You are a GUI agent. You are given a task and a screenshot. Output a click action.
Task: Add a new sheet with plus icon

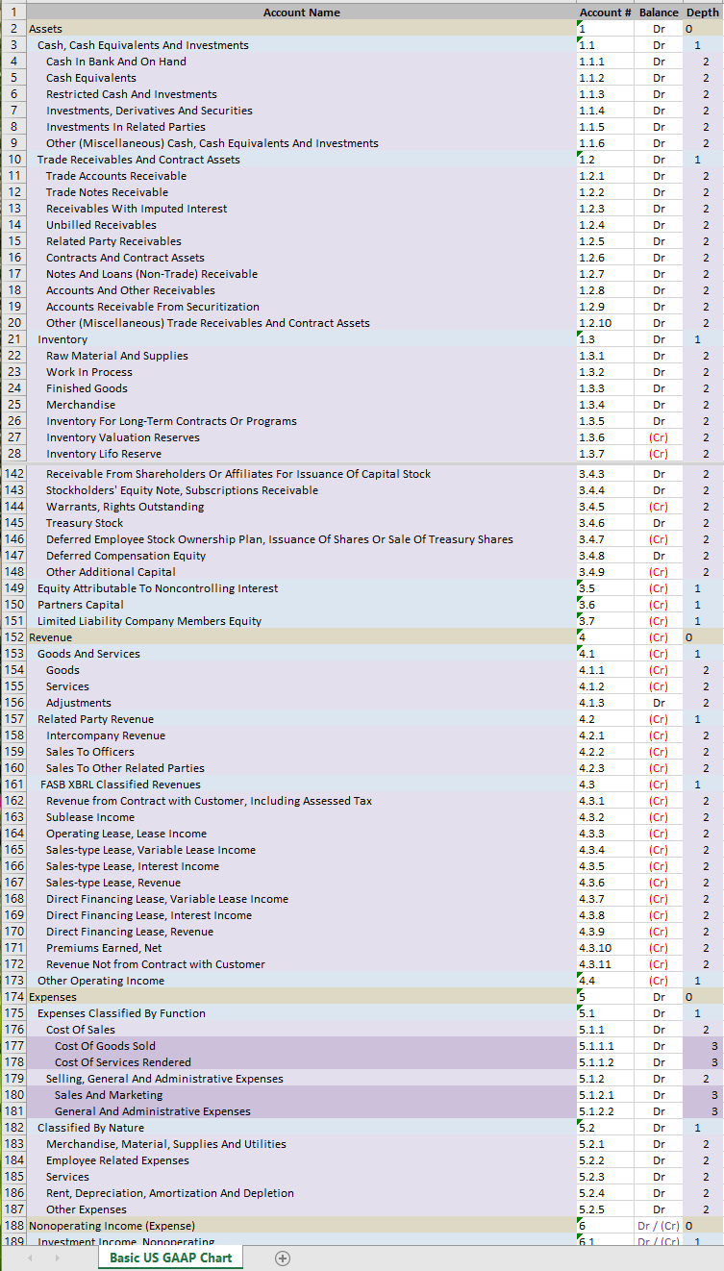point(283,1258)
